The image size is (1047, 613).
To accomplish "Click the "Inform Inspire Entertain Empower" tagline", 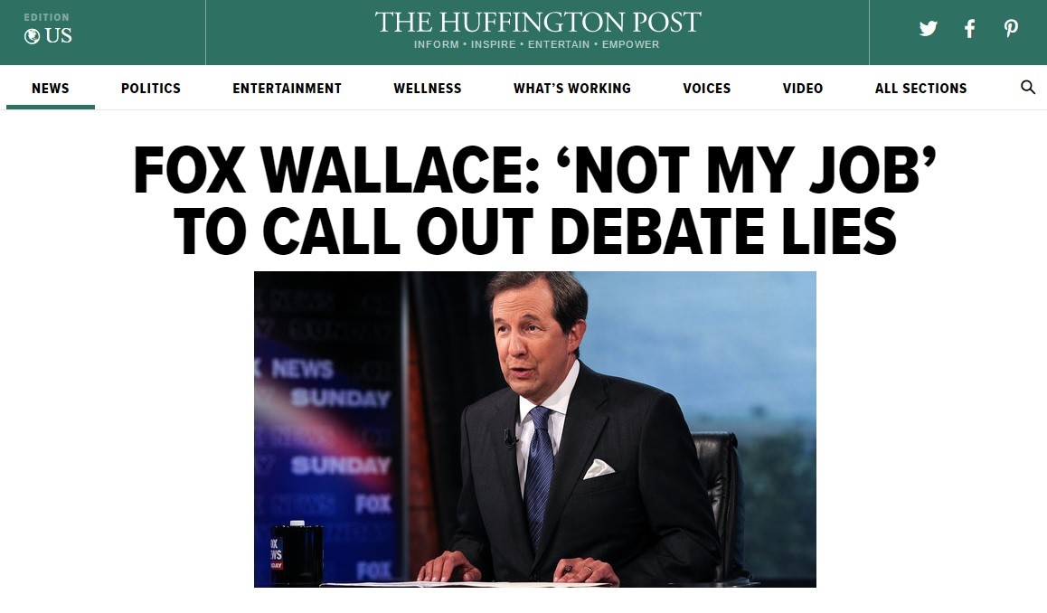I will click(537, 44).
